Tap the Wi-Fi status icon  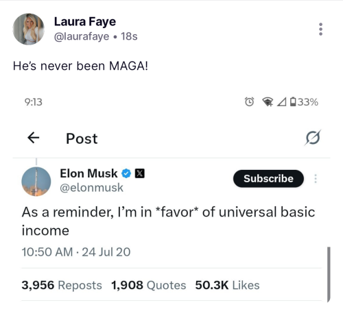pyautogui.click(x=268, y=102)
